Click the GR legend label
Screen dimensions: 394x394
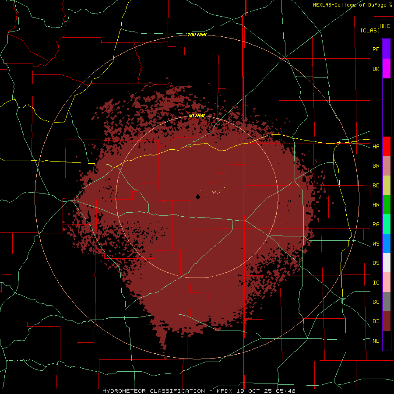[376, 166]
